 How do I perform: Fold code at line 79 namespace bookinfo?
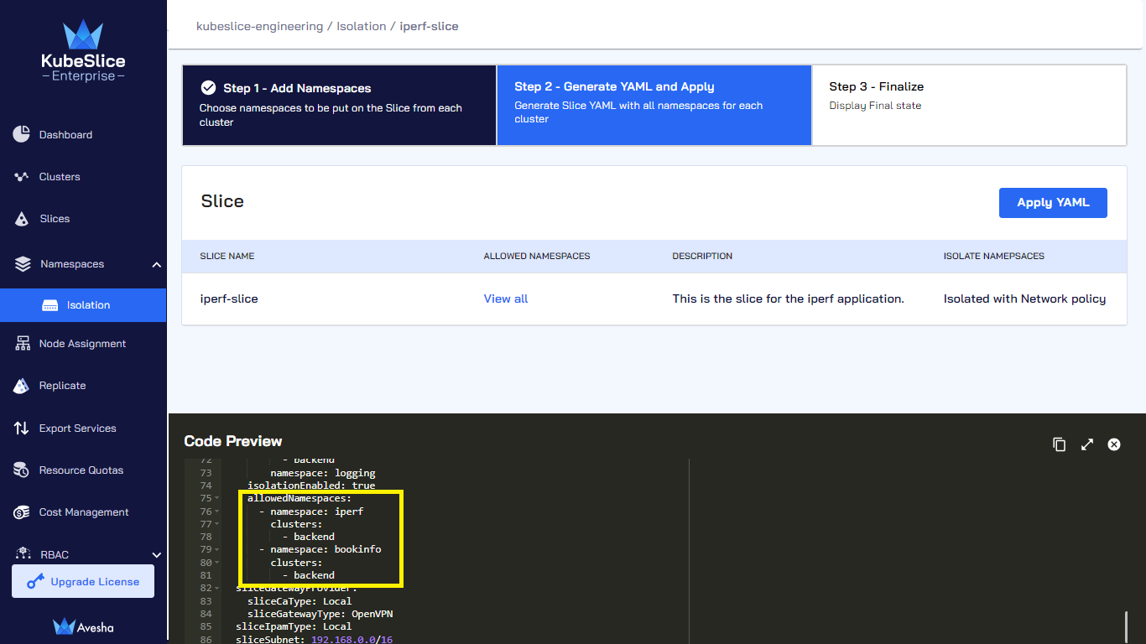point(216,550)
